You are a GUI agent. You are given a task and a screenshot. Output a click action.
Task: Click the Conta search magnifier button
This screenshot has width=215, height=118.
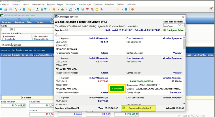pos(12,29)
